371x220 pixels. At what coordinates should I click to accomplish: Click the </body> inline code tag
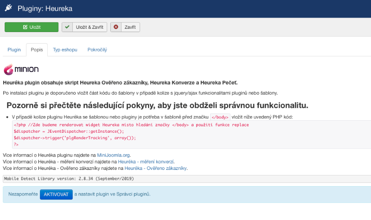(220, 117)
